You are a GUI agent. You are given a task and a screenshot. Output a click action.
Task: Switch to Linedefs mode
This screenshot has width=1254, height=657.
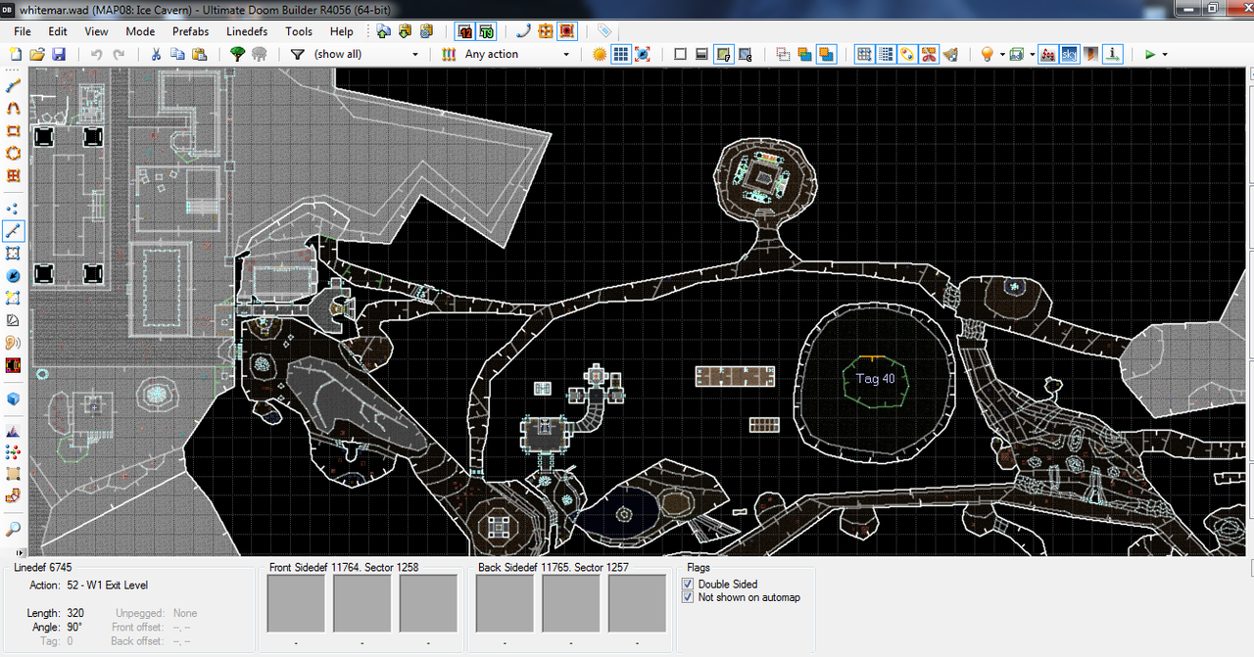14,231
